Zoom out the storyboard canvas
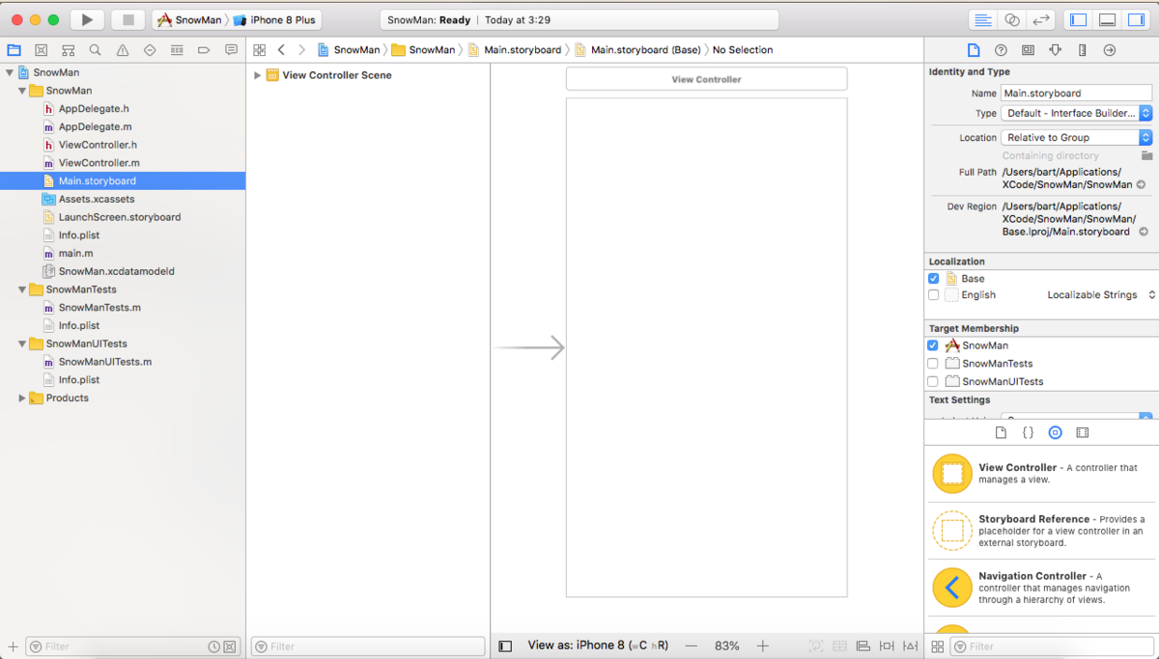 (691, 645)
